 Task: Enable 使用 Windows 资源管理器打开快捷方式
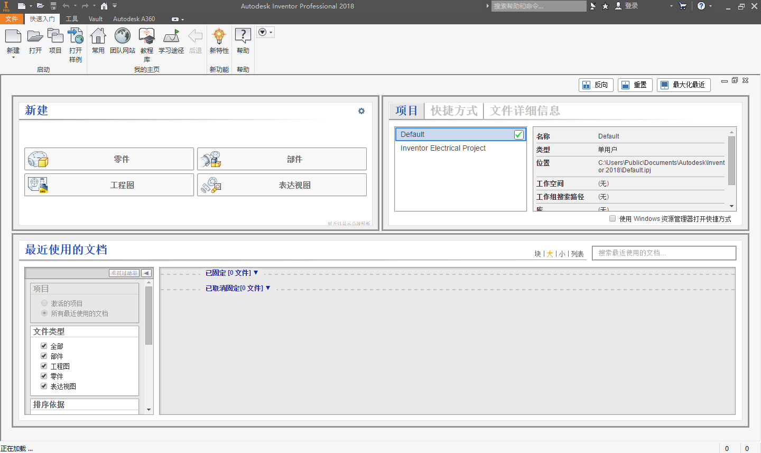pos(612,218)
